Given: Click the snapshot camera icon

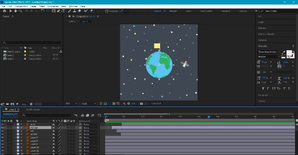Looking at the screenshot, I should pos(141,103).
